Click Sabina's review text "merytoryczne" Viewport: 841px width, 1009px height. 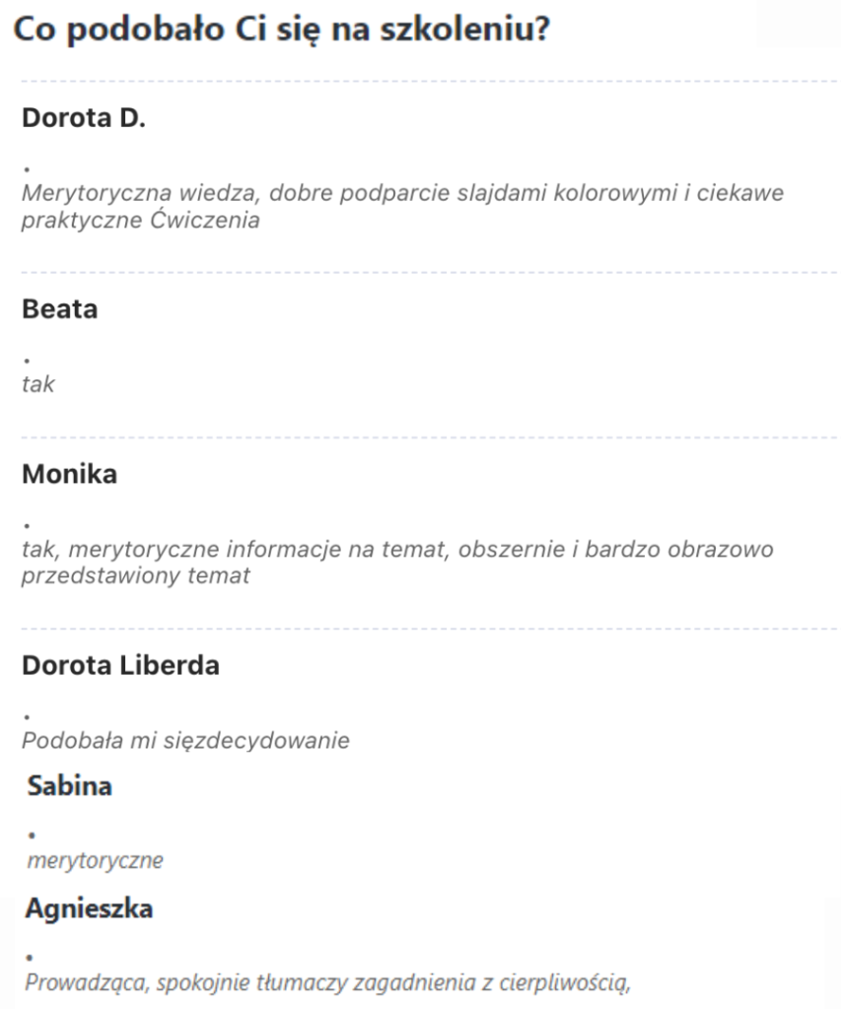(x=95, y=860)
